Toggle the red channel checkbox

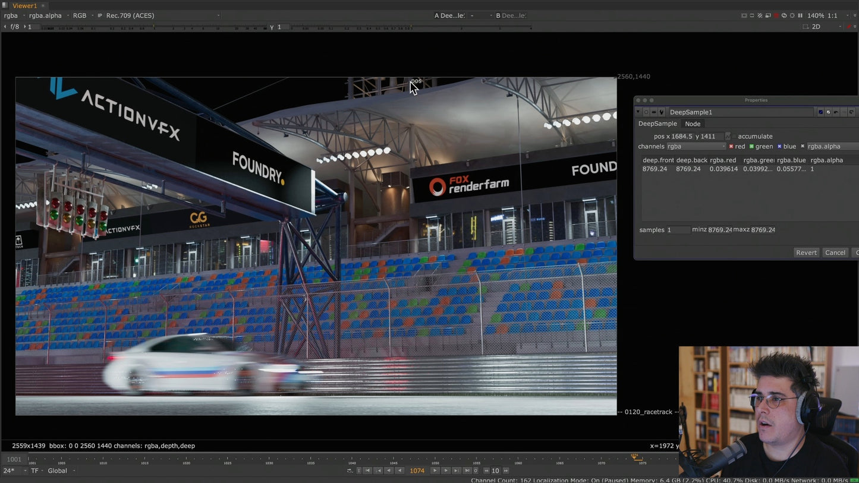[x=731, y=146]
